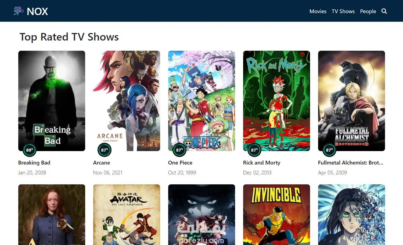Viewport: 403px width, 245px height.
Task: Click the 87% rating badge on One Piece
Action: pos(179,150)
